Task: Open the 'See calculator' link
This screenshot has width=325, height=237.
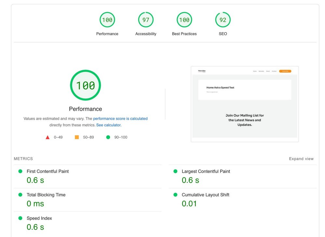Action: 108,125
